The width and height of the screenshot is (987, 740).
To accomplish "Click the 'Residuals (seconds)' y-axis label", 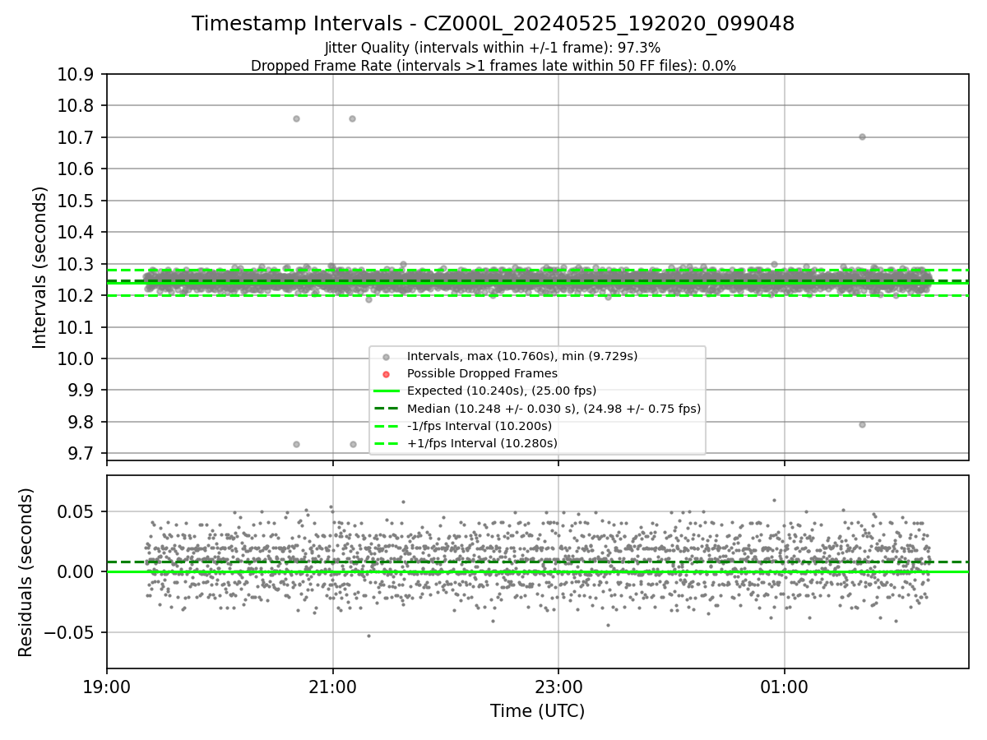I will 26,572.
